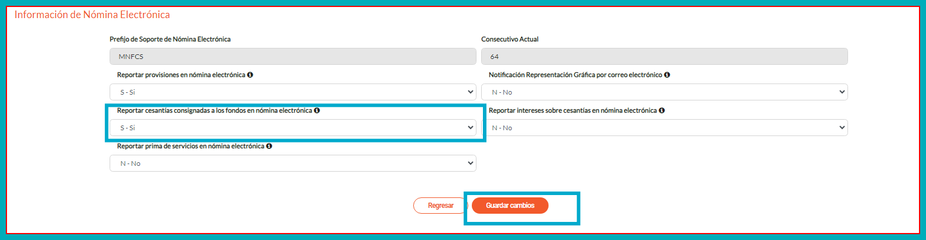Click the Notificación Representación Gráfica label text
The image size is (926, 240).
(x=575, y=75)
